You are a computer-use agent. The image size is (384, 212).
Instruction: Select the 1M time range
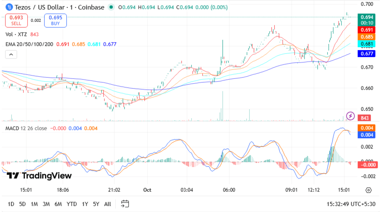(34, 204)
